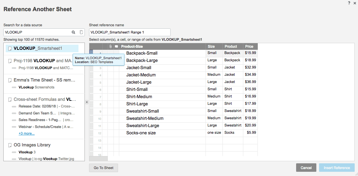Select the Size column header
The image size is (358, 176).
[x=214, y=46]
